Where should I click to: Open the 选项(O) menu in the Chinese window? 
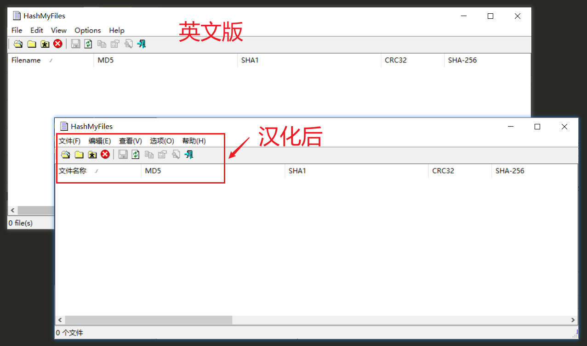pyautogui.click(x=161, y=141)
